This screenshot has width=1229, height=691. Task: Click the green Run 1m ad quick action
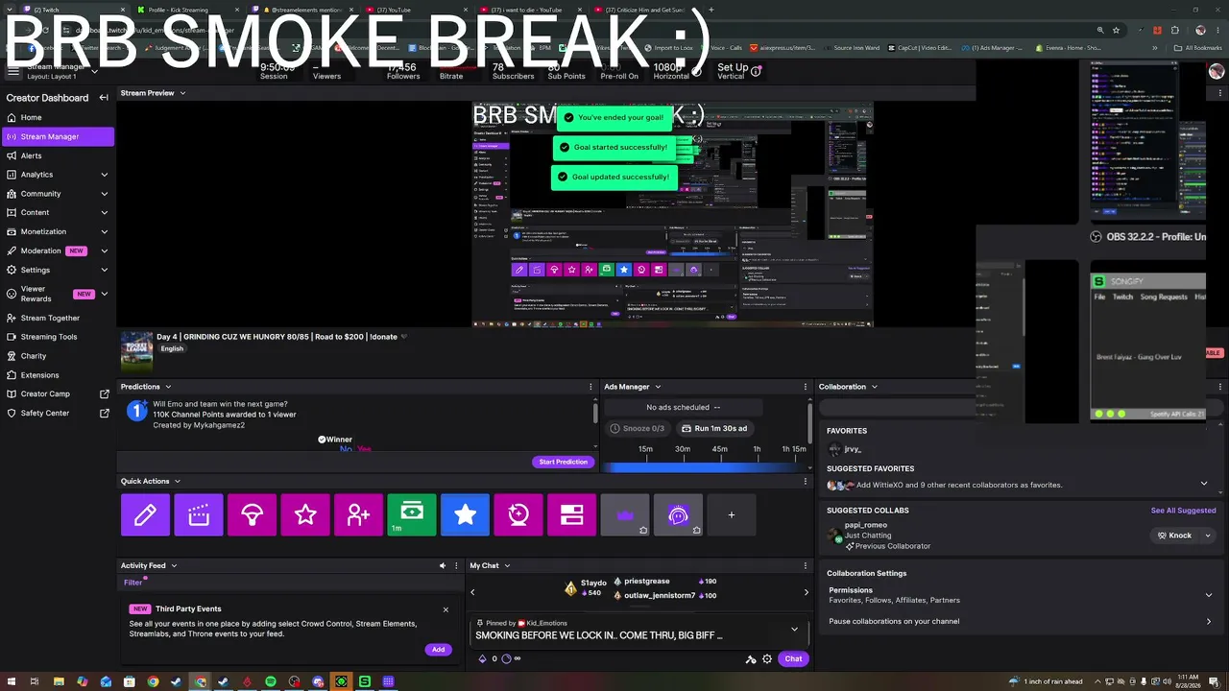[412, 515]
